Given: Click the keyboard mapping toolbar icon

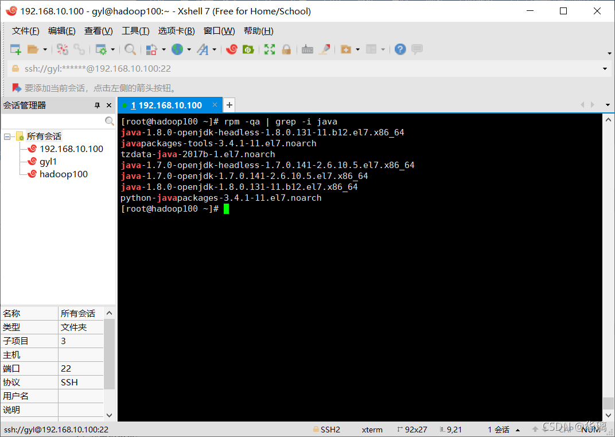Looking at the screenshot, I should 307,50.
